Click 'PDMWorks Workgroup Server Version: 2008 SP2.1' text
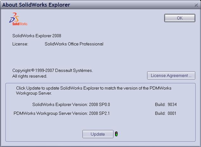201x147 pixels. 62,113
